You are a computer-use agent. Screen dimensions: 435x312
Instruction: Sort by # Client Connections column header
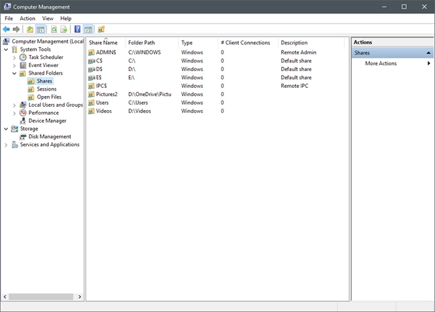[248, 43]
